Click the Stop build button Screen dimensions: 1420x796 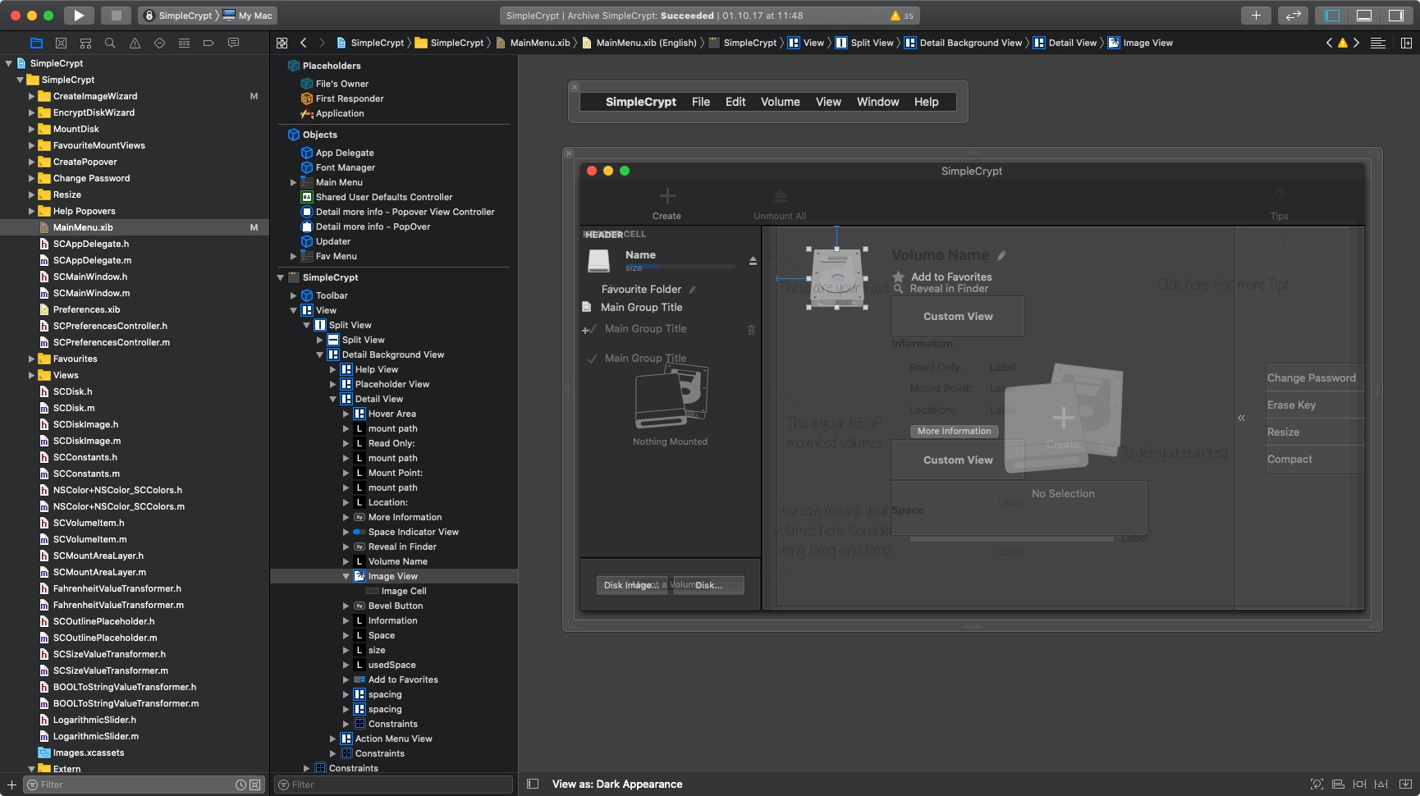coord(116,15)
